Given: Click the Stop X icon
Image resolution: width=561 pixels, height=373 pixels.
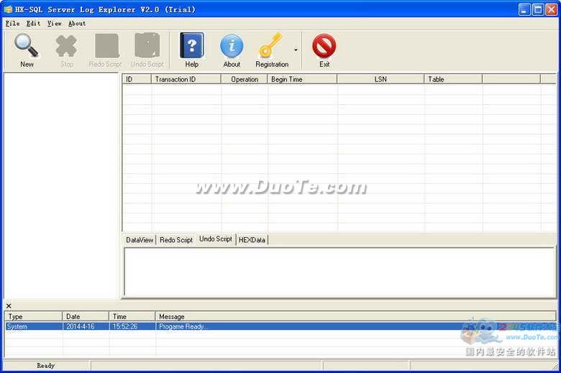Looking at the screenshot, I should 67,46.
